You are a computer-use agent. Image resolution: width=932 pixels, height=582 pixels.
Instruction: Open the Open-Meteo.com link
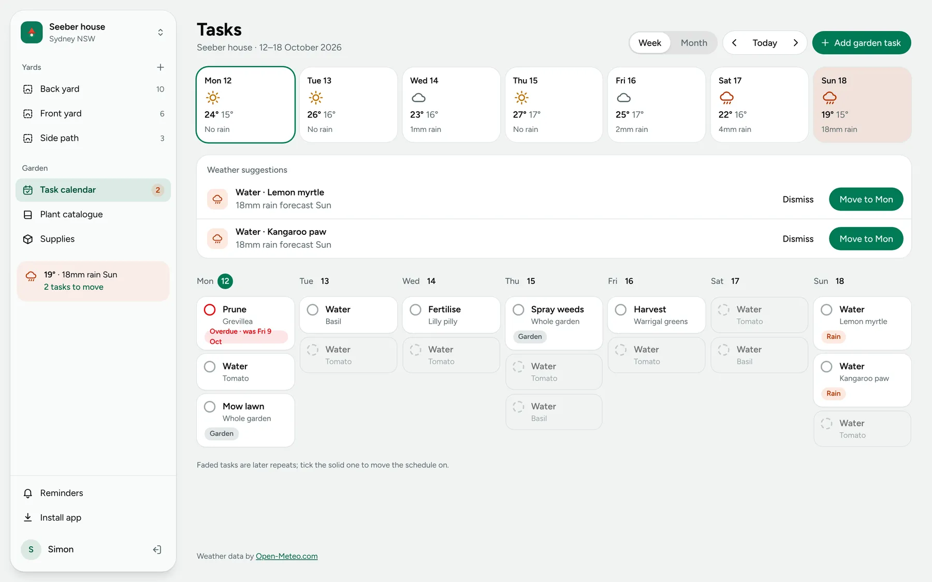coord(287,556)
